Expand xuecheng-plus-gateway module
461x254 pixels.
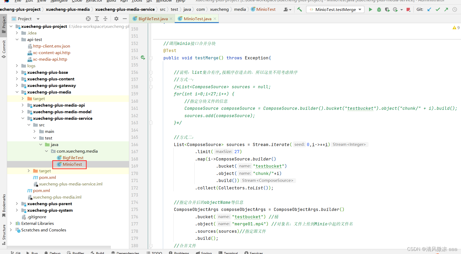click(17, 85)
